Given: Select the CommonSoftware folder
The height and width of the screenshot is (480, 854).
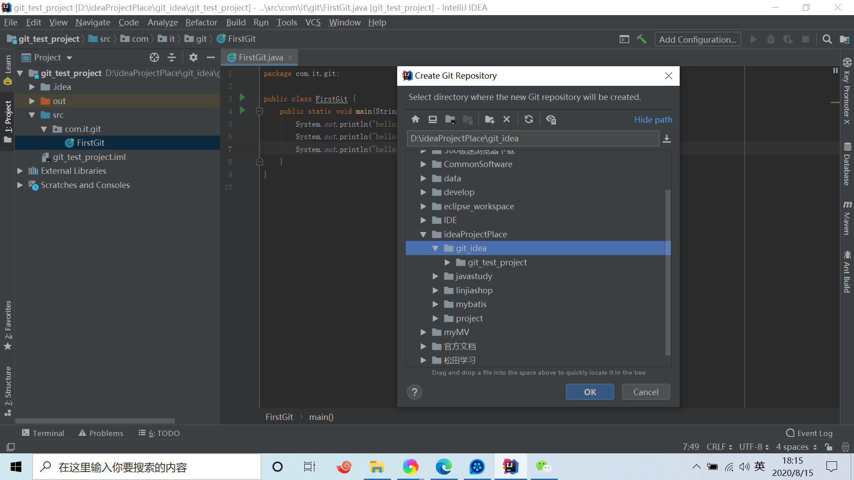Looking at the screenshot, I should 478,164.
